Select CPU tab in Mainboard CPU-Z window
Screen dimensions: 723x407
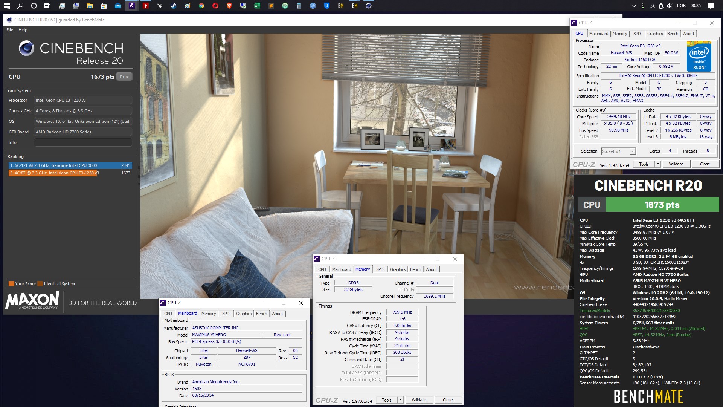point(168,314)
